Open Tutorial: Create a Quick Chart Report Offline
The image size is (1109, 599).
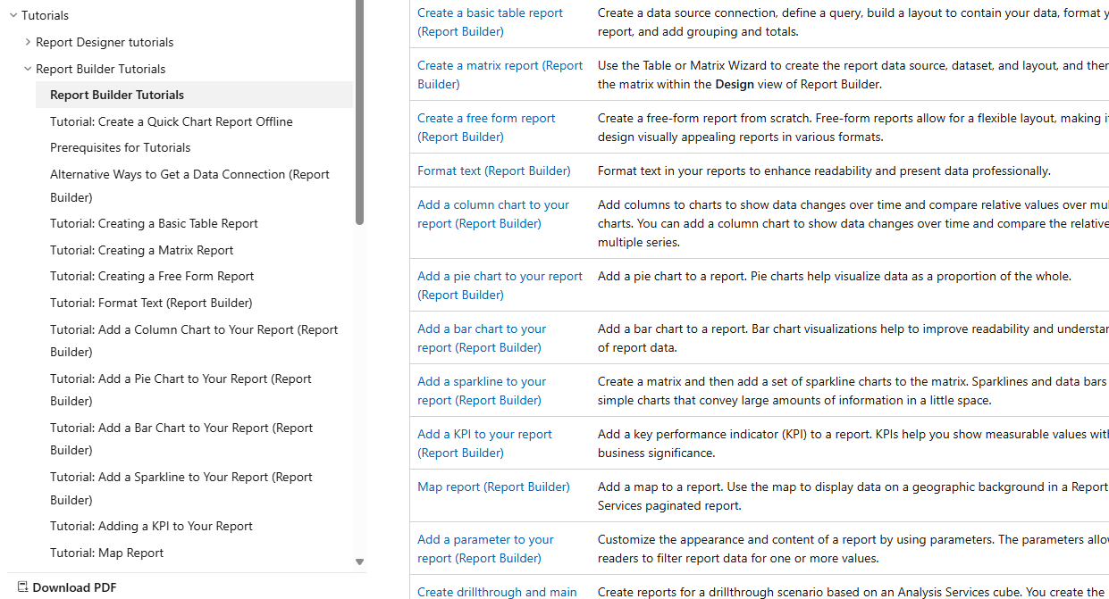(x=172, y=121)
